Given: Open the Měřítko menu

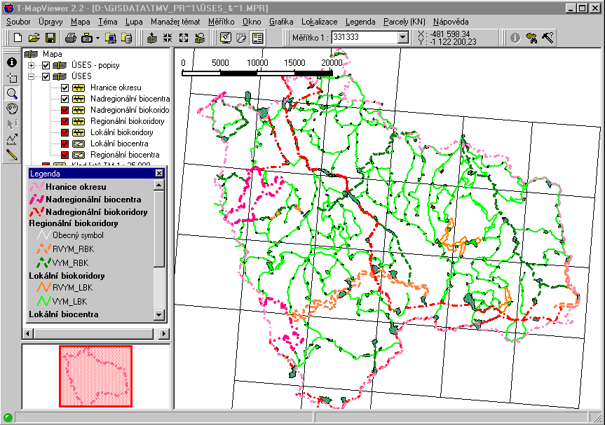Looking at the screenshot, I should (x=222, y=22).
